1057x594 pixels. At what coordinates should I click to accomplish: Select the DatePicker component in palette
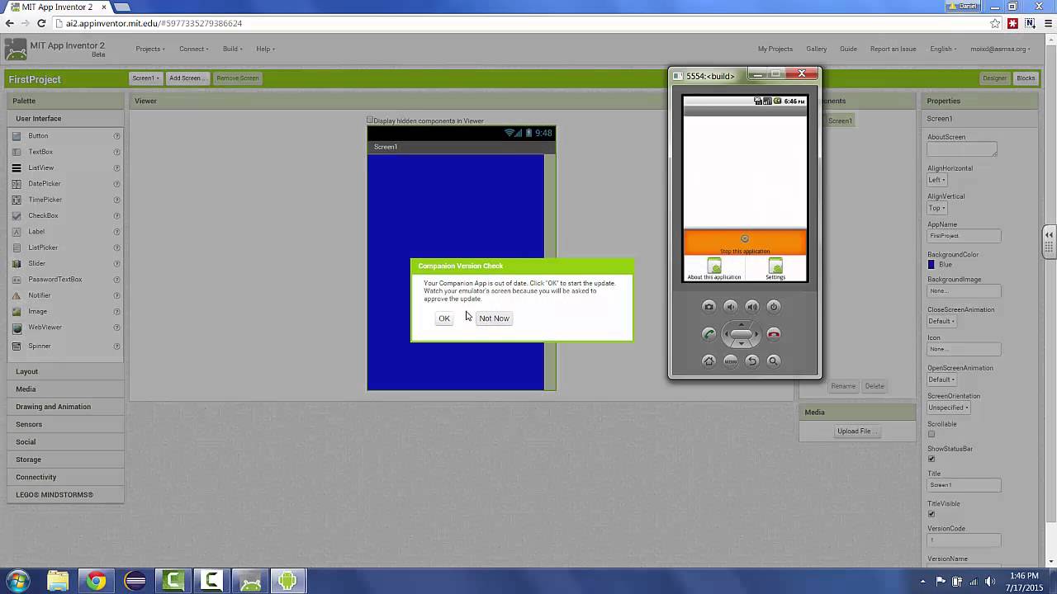[45, 184]
